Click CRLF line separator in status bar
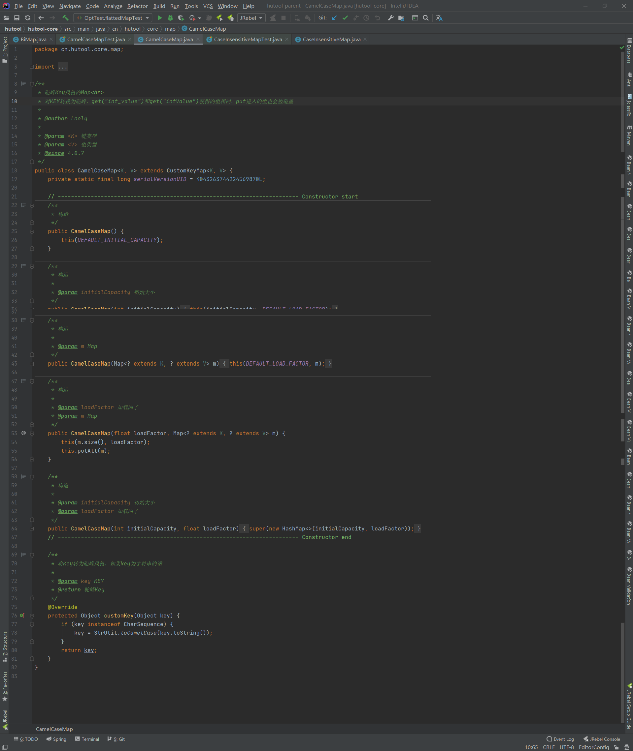Image resolution: width=633 pixels, height=751 pixels. click(549, 747)
